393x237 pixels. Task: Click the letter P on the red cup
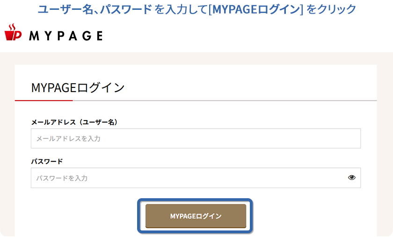click(17, 36)
